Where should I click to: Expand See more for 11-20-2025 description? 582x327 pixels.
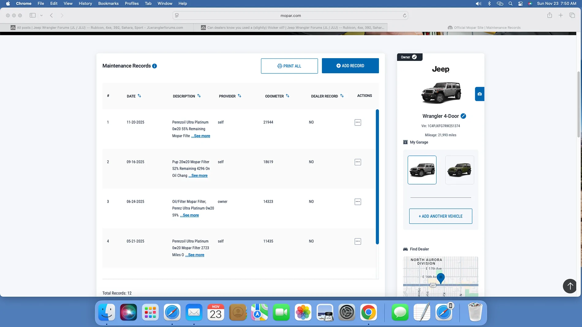point(201,136)
